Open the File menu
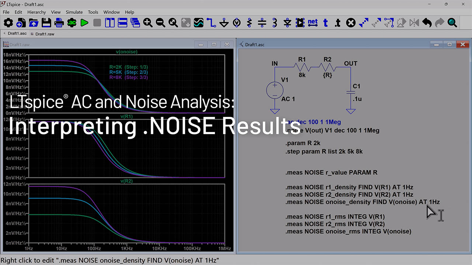 (x=6, y=12)
